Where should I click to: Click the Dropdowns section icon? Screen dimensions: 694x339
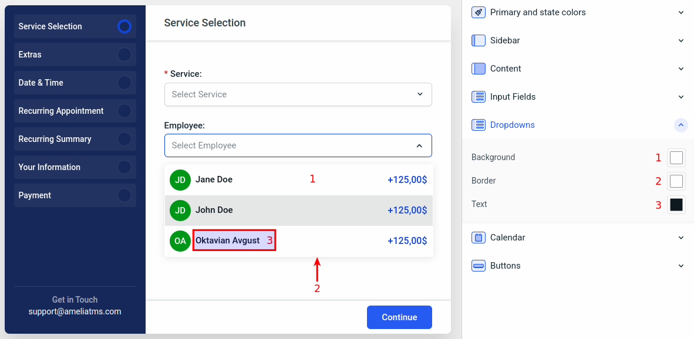click(x=478, y=124)
